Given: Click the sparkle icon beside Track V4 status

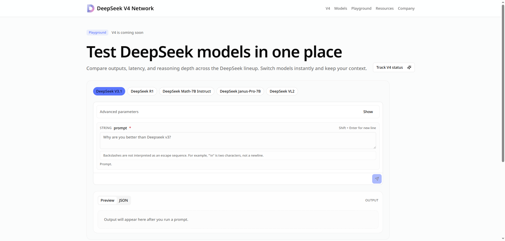Looking at the screenshot, I should click(409, 67).
